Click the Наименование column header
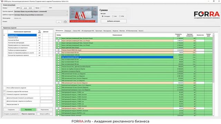This screenshot has height=124, width=221. click(x=117, y=35)
